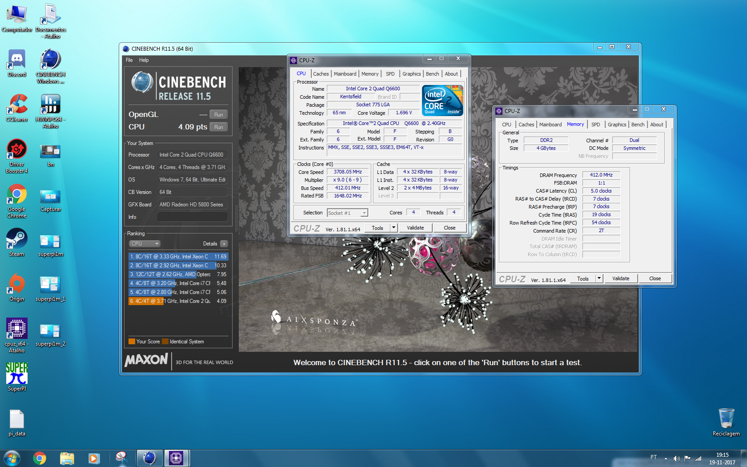
Task: Open CINEBENCH Windows desktop shortcut
Action: 51,66
